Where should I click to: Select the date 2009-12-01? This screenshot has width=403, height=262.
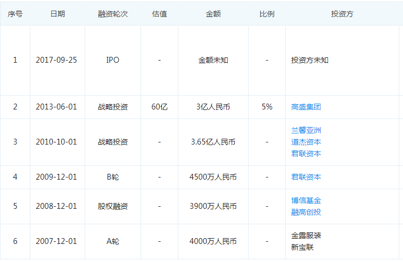pyautogui.click(x=56, y=177)
